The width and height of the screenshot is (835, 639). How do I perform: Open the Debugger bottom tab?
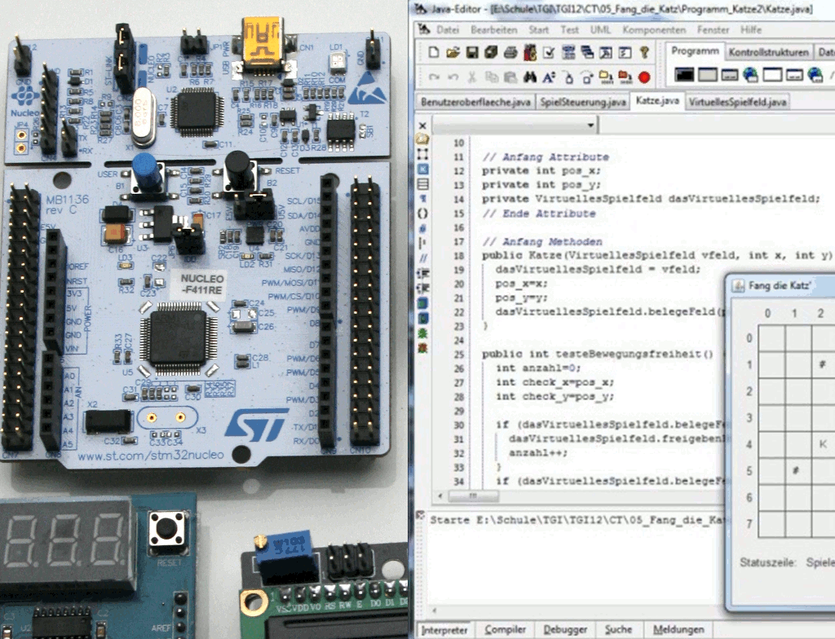click(x=565, y=630)
